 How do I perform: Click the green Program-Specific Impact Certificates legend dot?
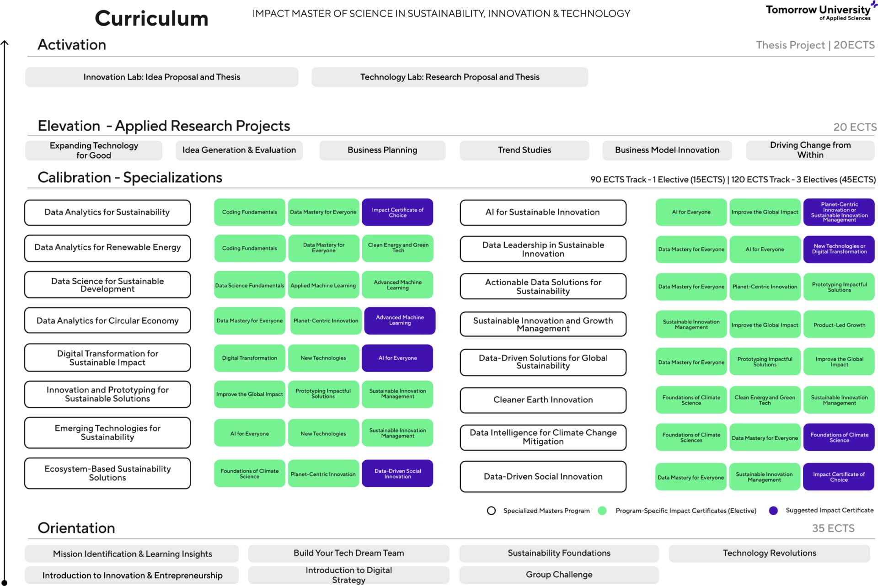(602, 511)
